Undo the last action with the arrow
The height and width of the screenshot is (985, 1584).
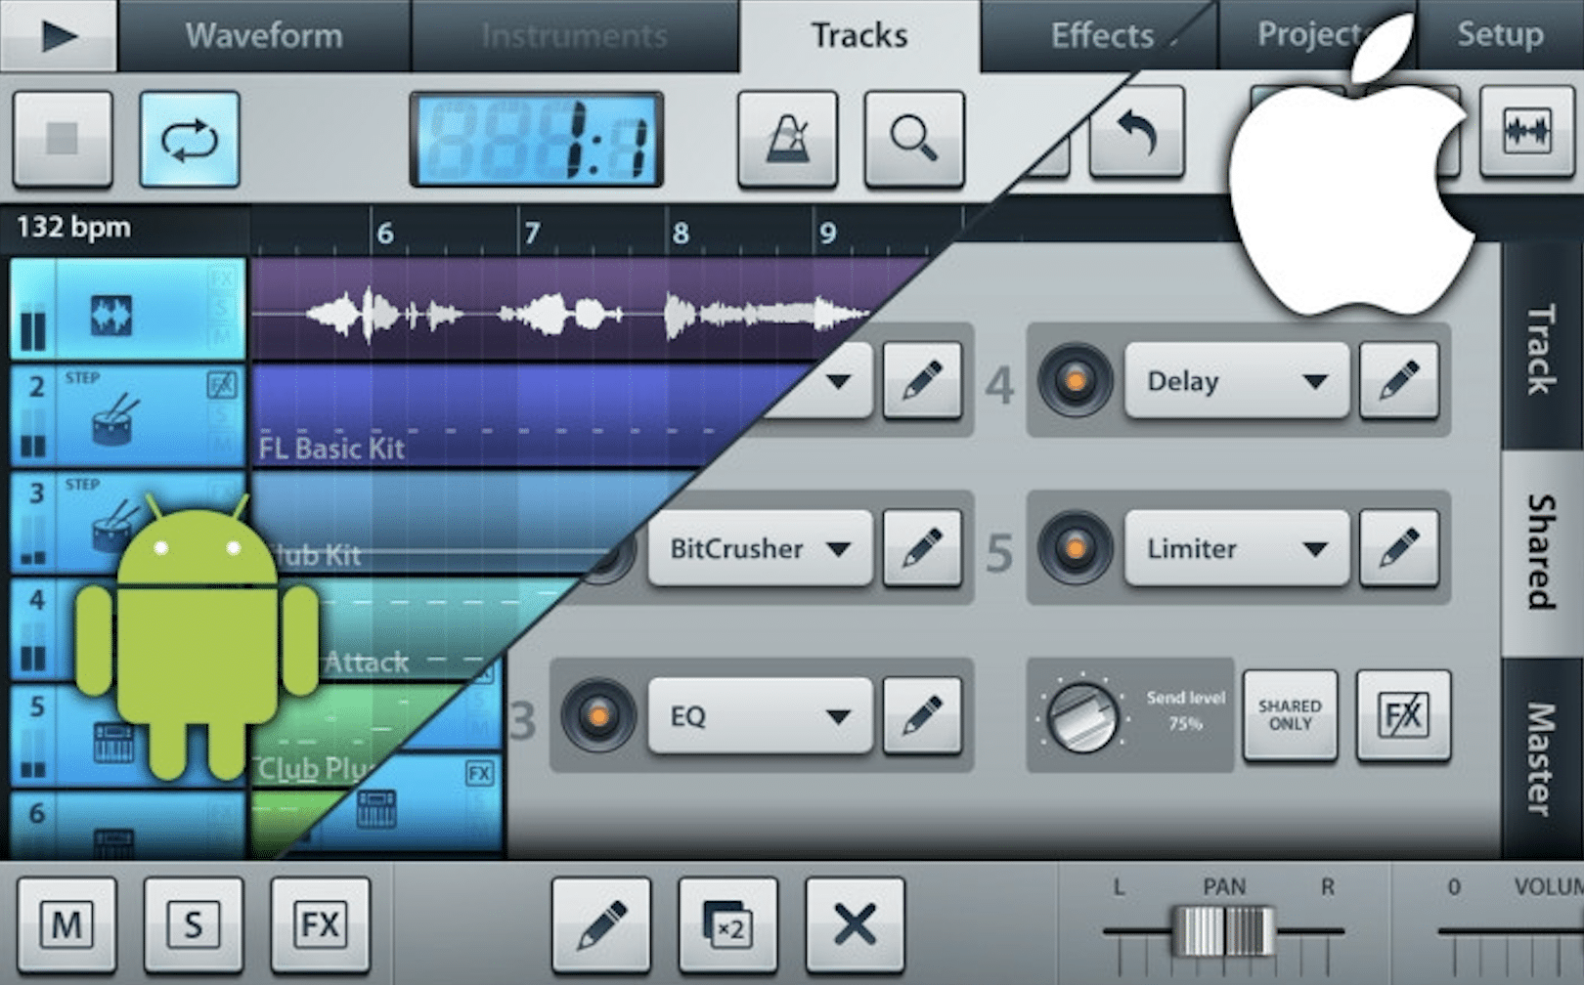coord(1136,132)
